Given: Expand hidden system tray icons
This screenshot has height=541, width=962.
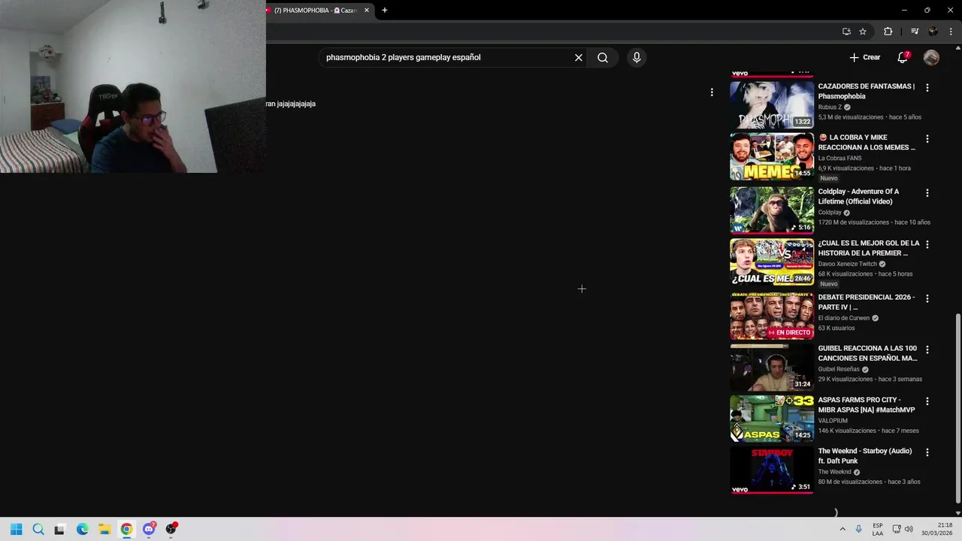Looking at the screenshot, I should 842,529.
